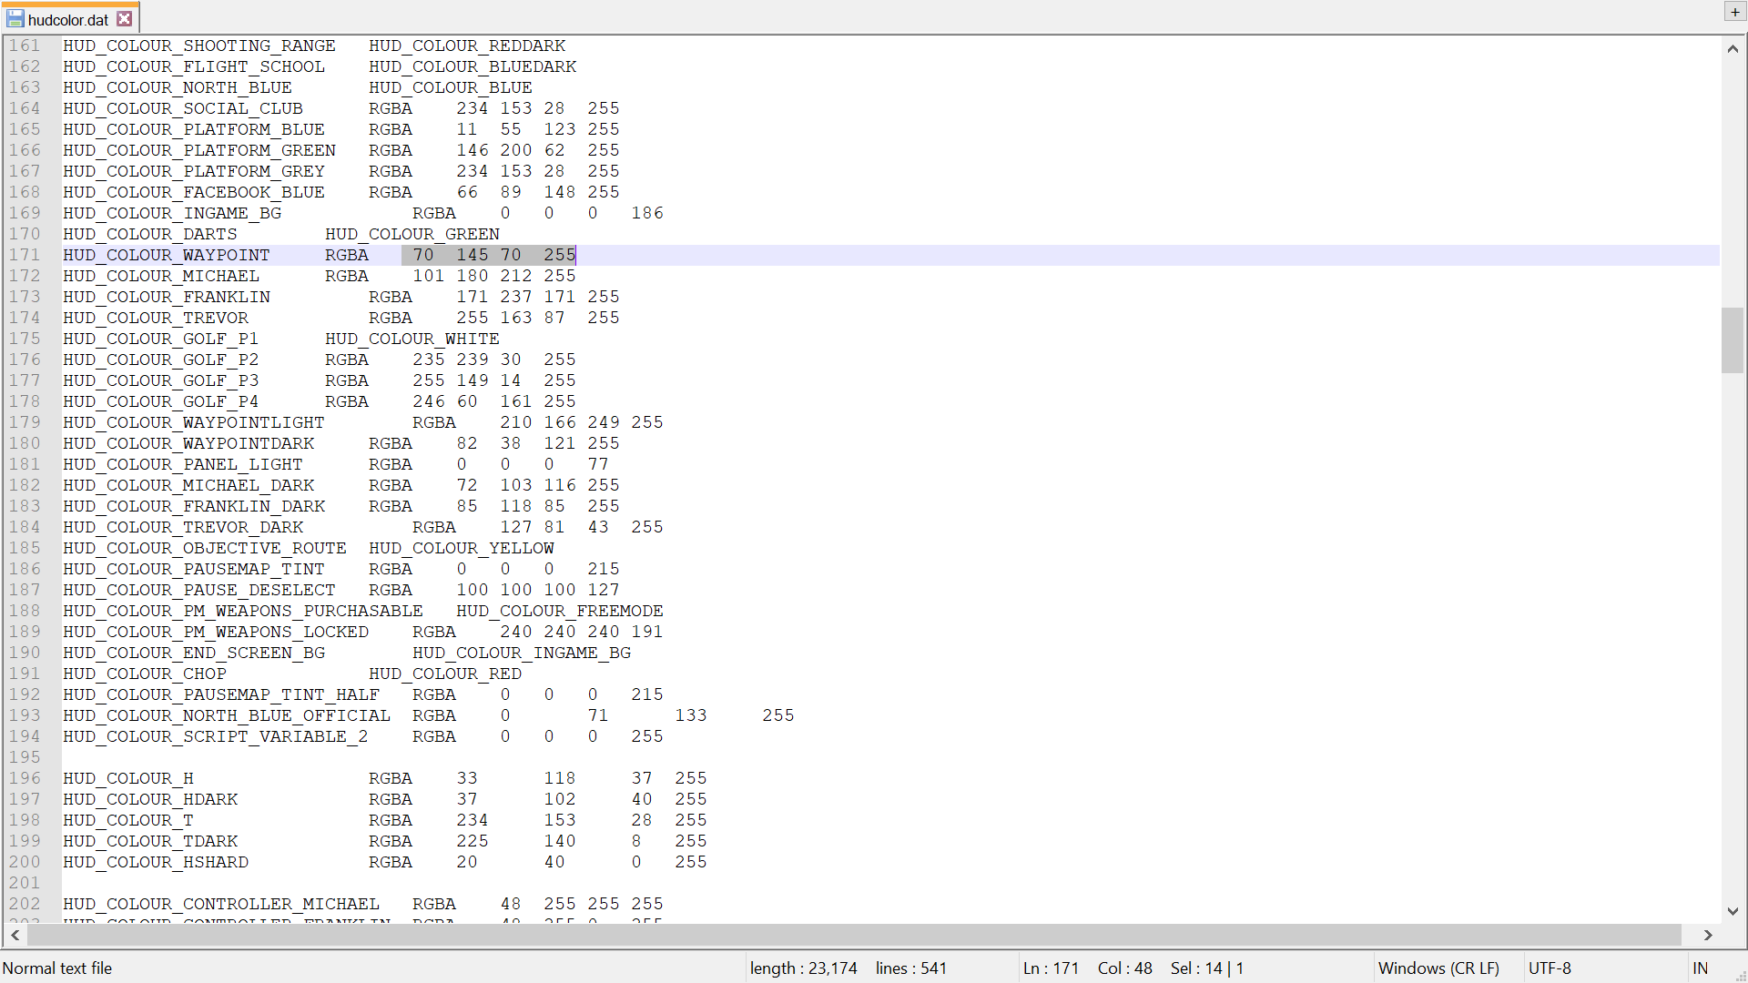
Task: Click the text HUD_COLOUR_MICHAEL on line 172
Action: [x=161, y=276]
